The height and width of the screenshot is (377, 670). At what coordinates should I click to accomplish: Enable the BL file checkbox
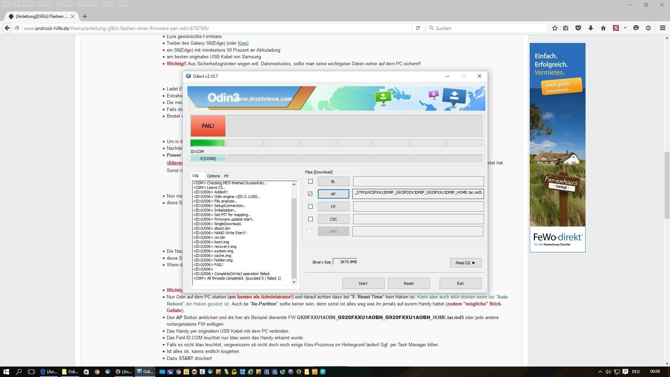pos(310,182)
